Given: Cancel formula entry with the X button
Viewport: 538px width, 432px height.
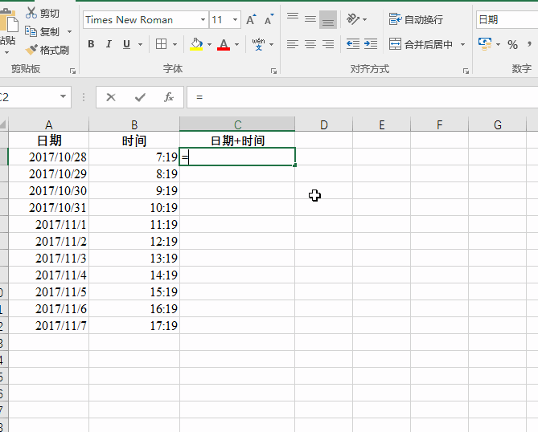Looking at the screenshot, I should 111,97.
